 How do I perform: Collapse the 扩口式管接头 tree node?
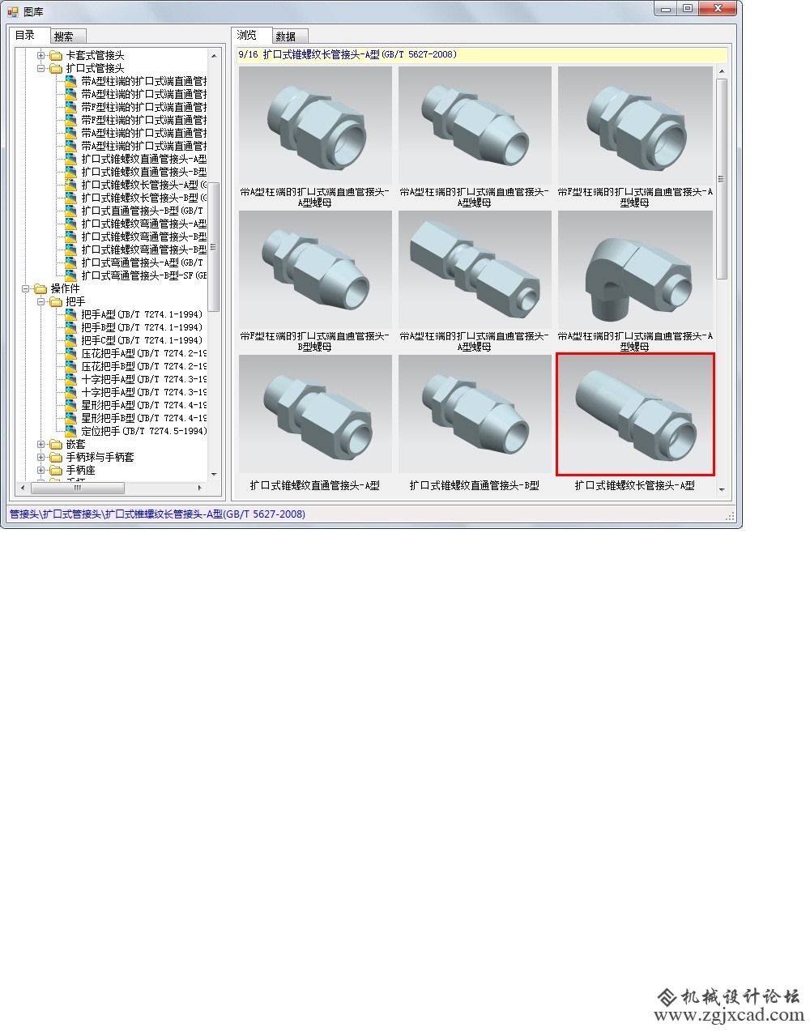41,68
